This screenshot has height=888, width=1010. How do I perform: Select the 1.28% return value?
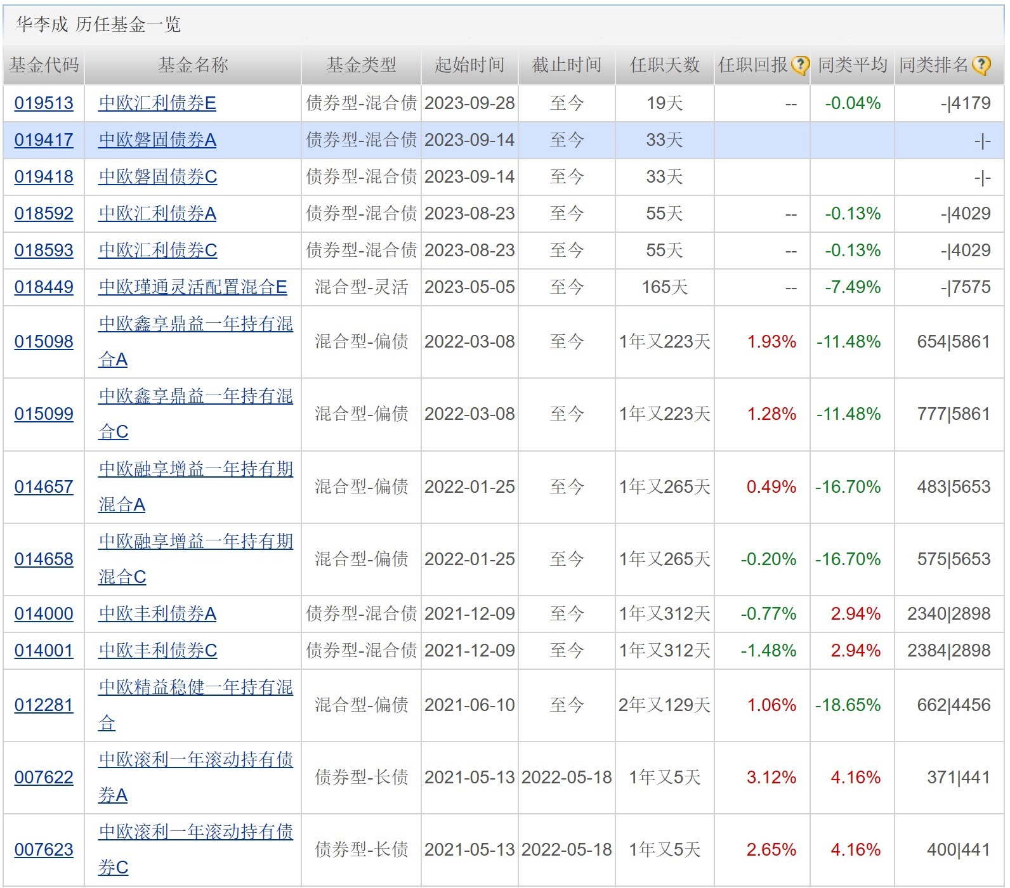coord(771,414)
